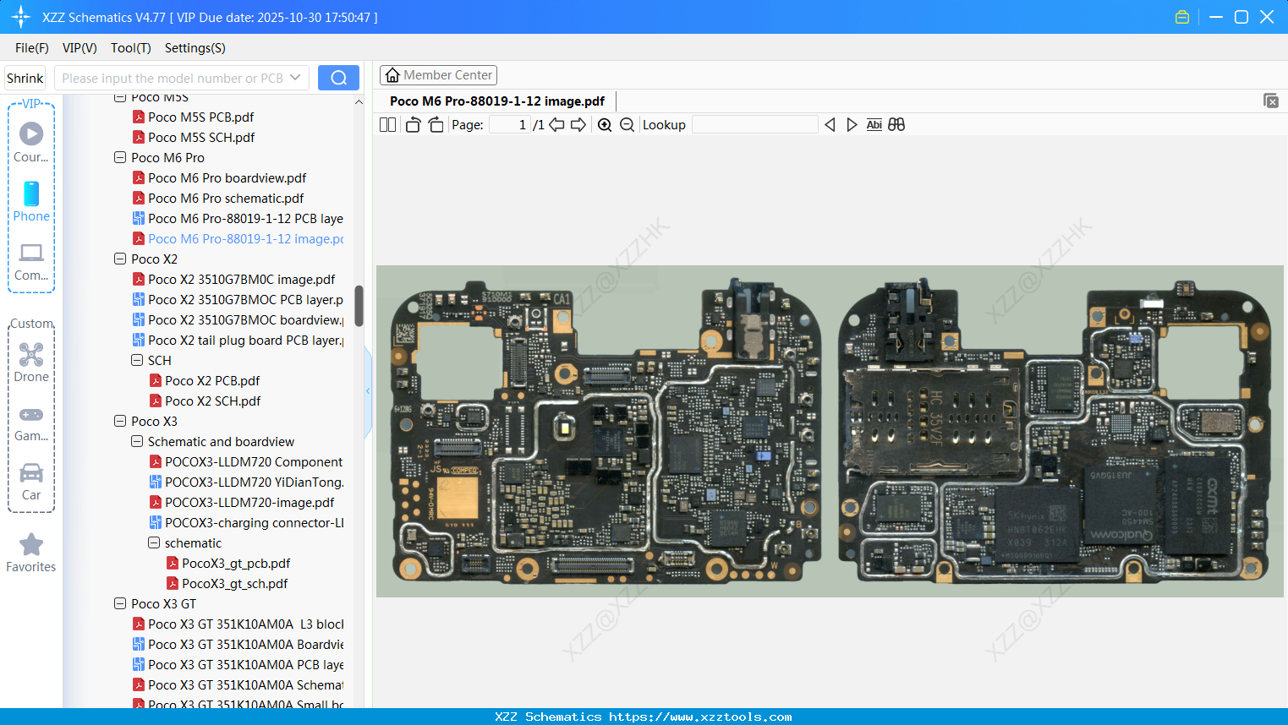Collapse the SCH subfolder under Poco X2
This screenshot has width=1288, height=725.
point(137,360)
